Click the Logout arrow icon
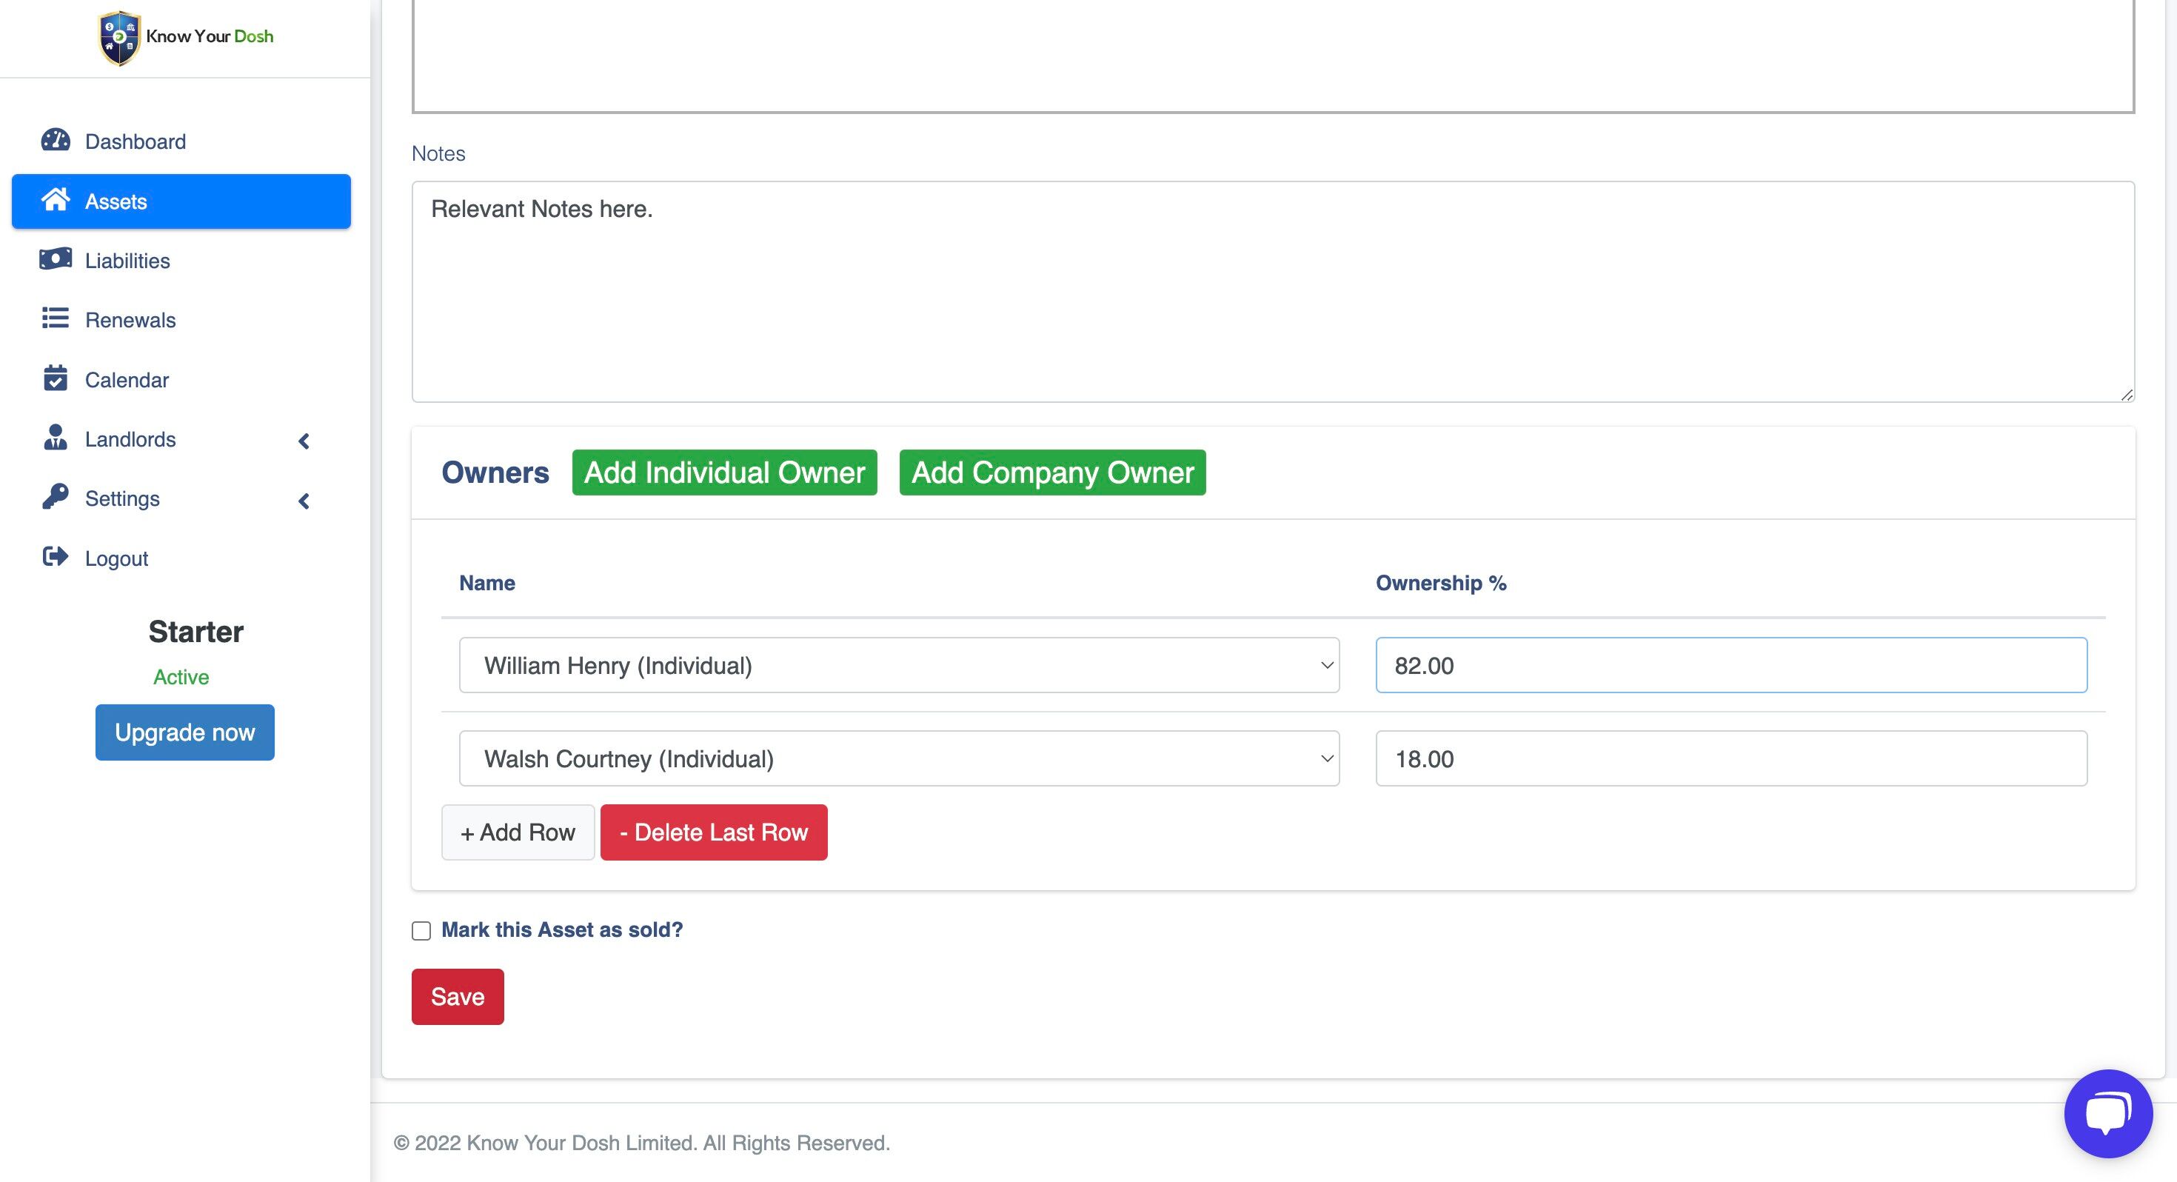The height and width of the screenshot is (1182, 2177). pos(56,557)
